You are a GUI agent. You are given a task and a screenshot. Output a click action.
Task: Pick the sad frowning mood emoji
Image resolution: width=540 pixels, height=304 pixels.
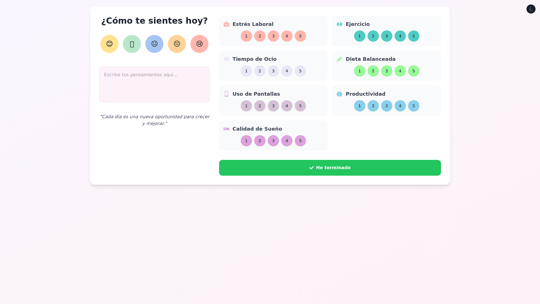pos(199,44)
